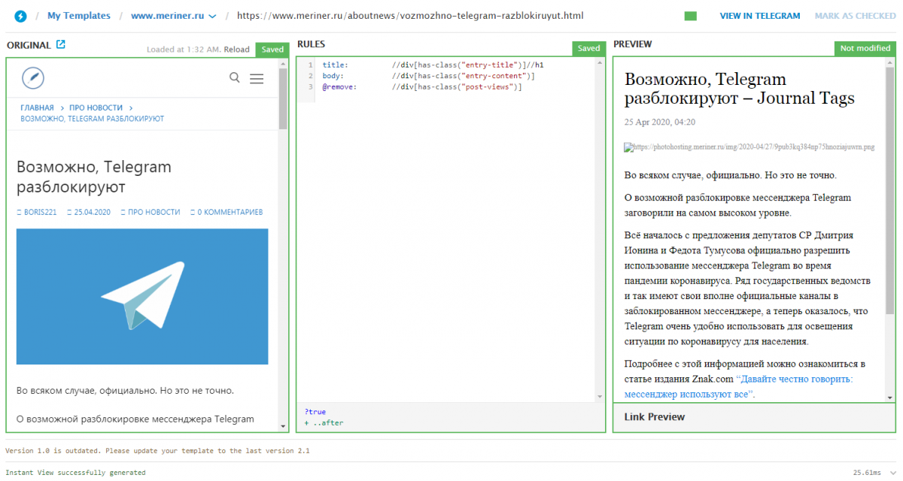
Task: Click original page article headline
Action: coord(94,177)
